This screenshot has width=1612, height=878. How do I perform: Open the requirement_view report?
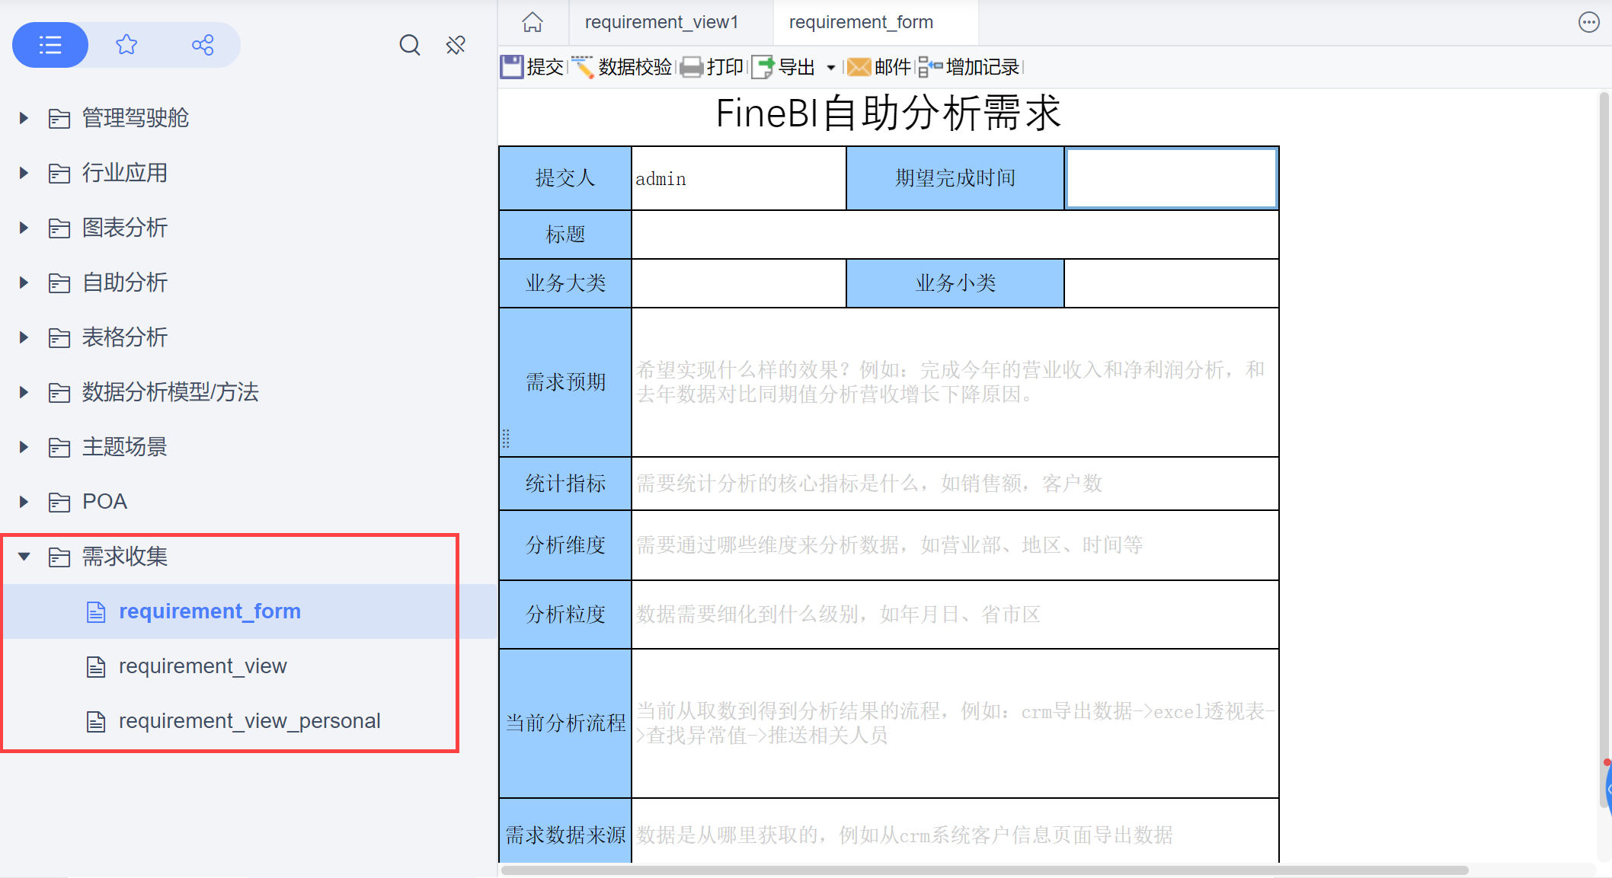tap(203, 666)
